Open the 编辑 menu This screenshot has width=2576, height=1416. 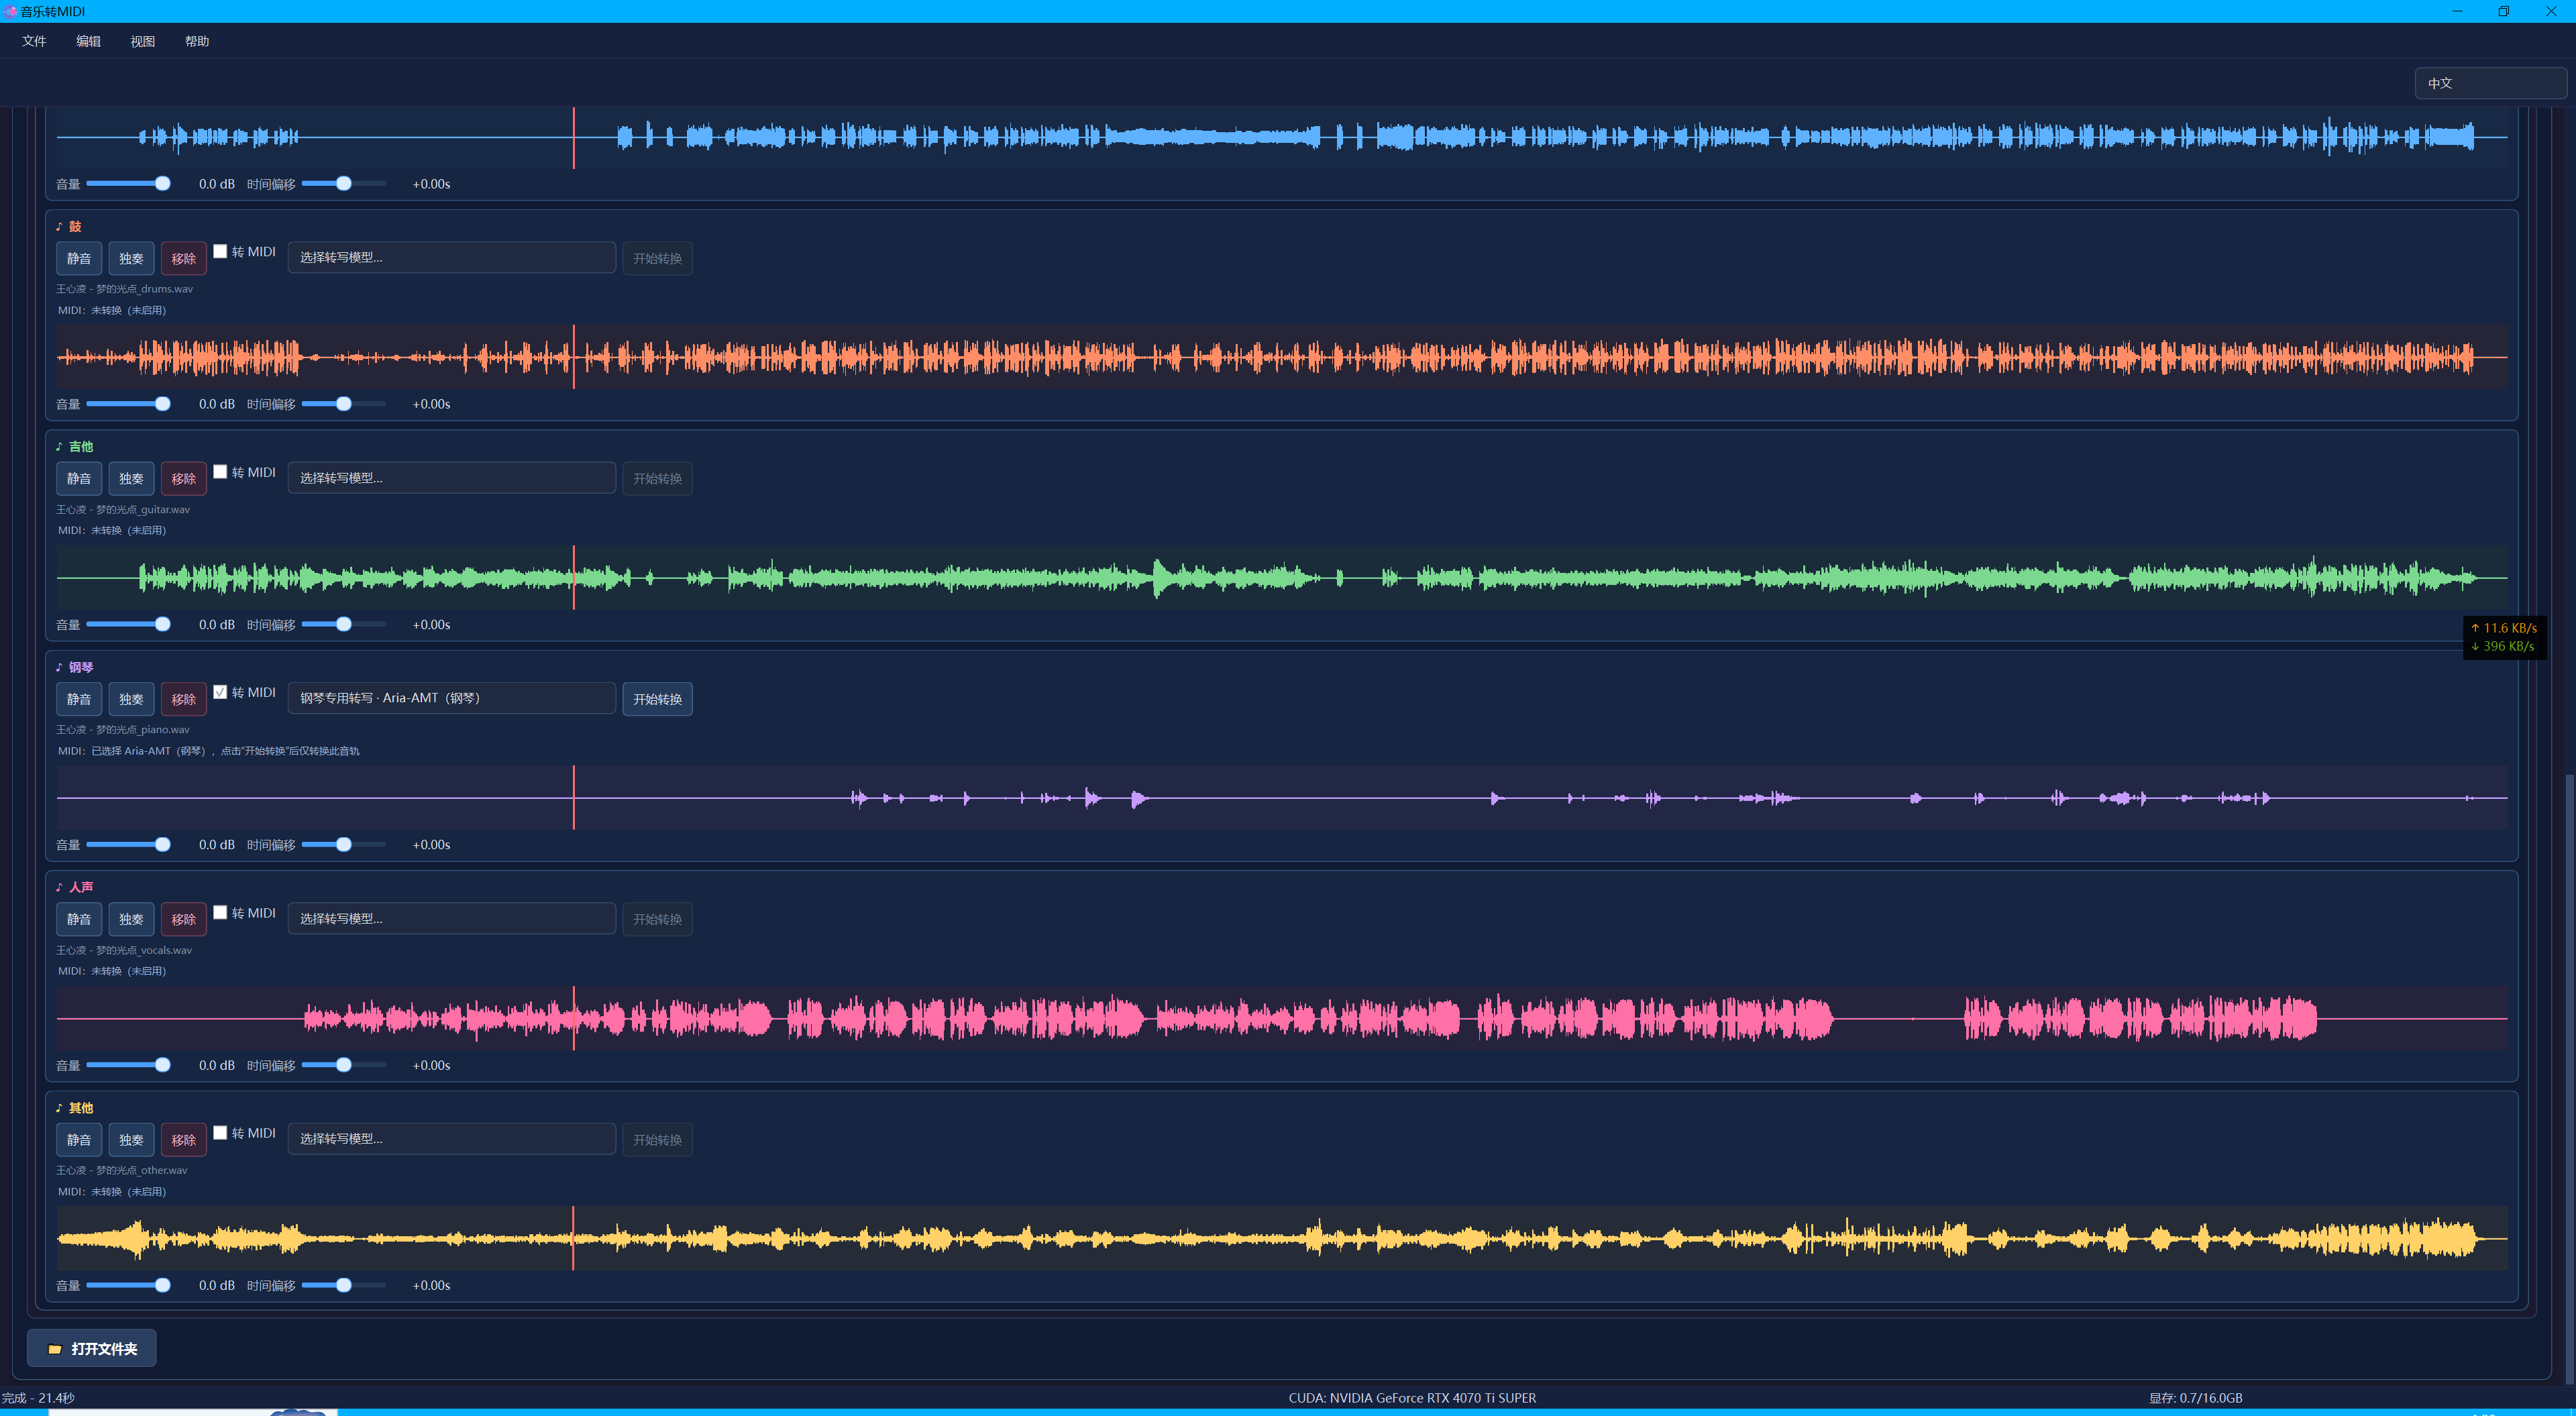pyautogui.click(x=88, y=41)
